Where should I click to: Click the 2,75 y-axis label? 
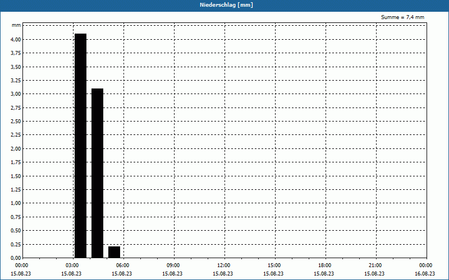point(16,108)
